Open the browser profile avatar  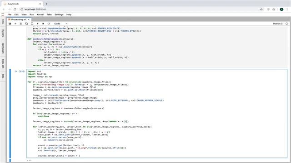coord(281,9)
